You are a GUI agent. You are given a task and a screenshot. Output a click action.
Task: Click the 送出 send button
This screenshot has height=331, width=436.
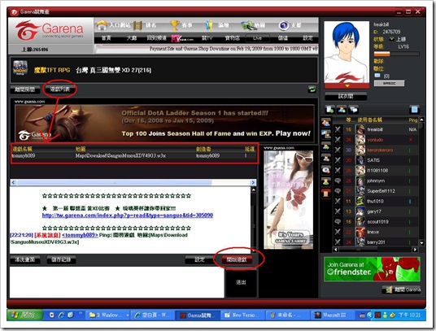click(241, 283)
